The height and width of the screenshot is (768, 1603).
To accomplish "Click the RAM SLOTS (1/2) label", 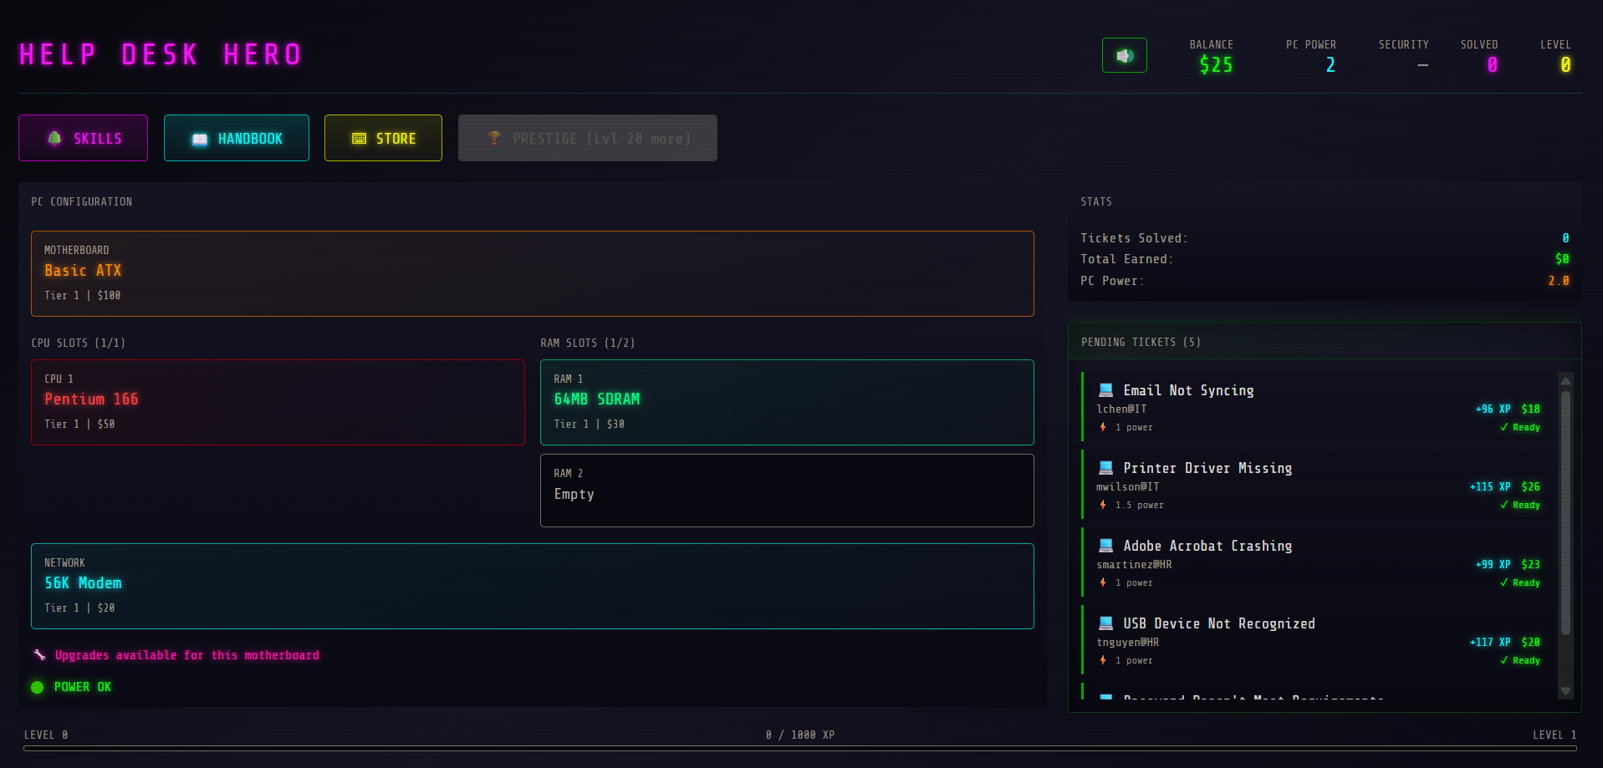I will pos(587,343).
